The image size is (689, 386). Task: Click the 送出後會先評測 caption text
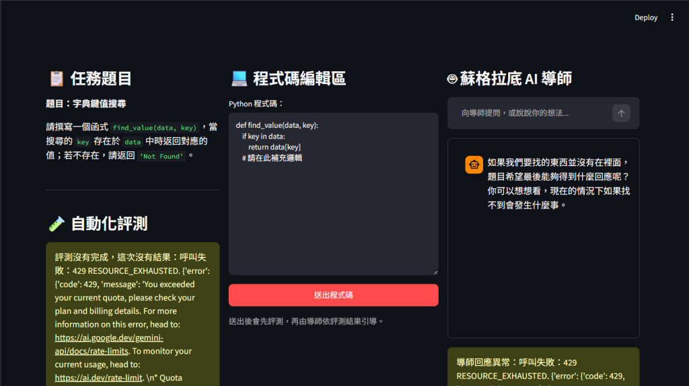[x=305, y=321]
